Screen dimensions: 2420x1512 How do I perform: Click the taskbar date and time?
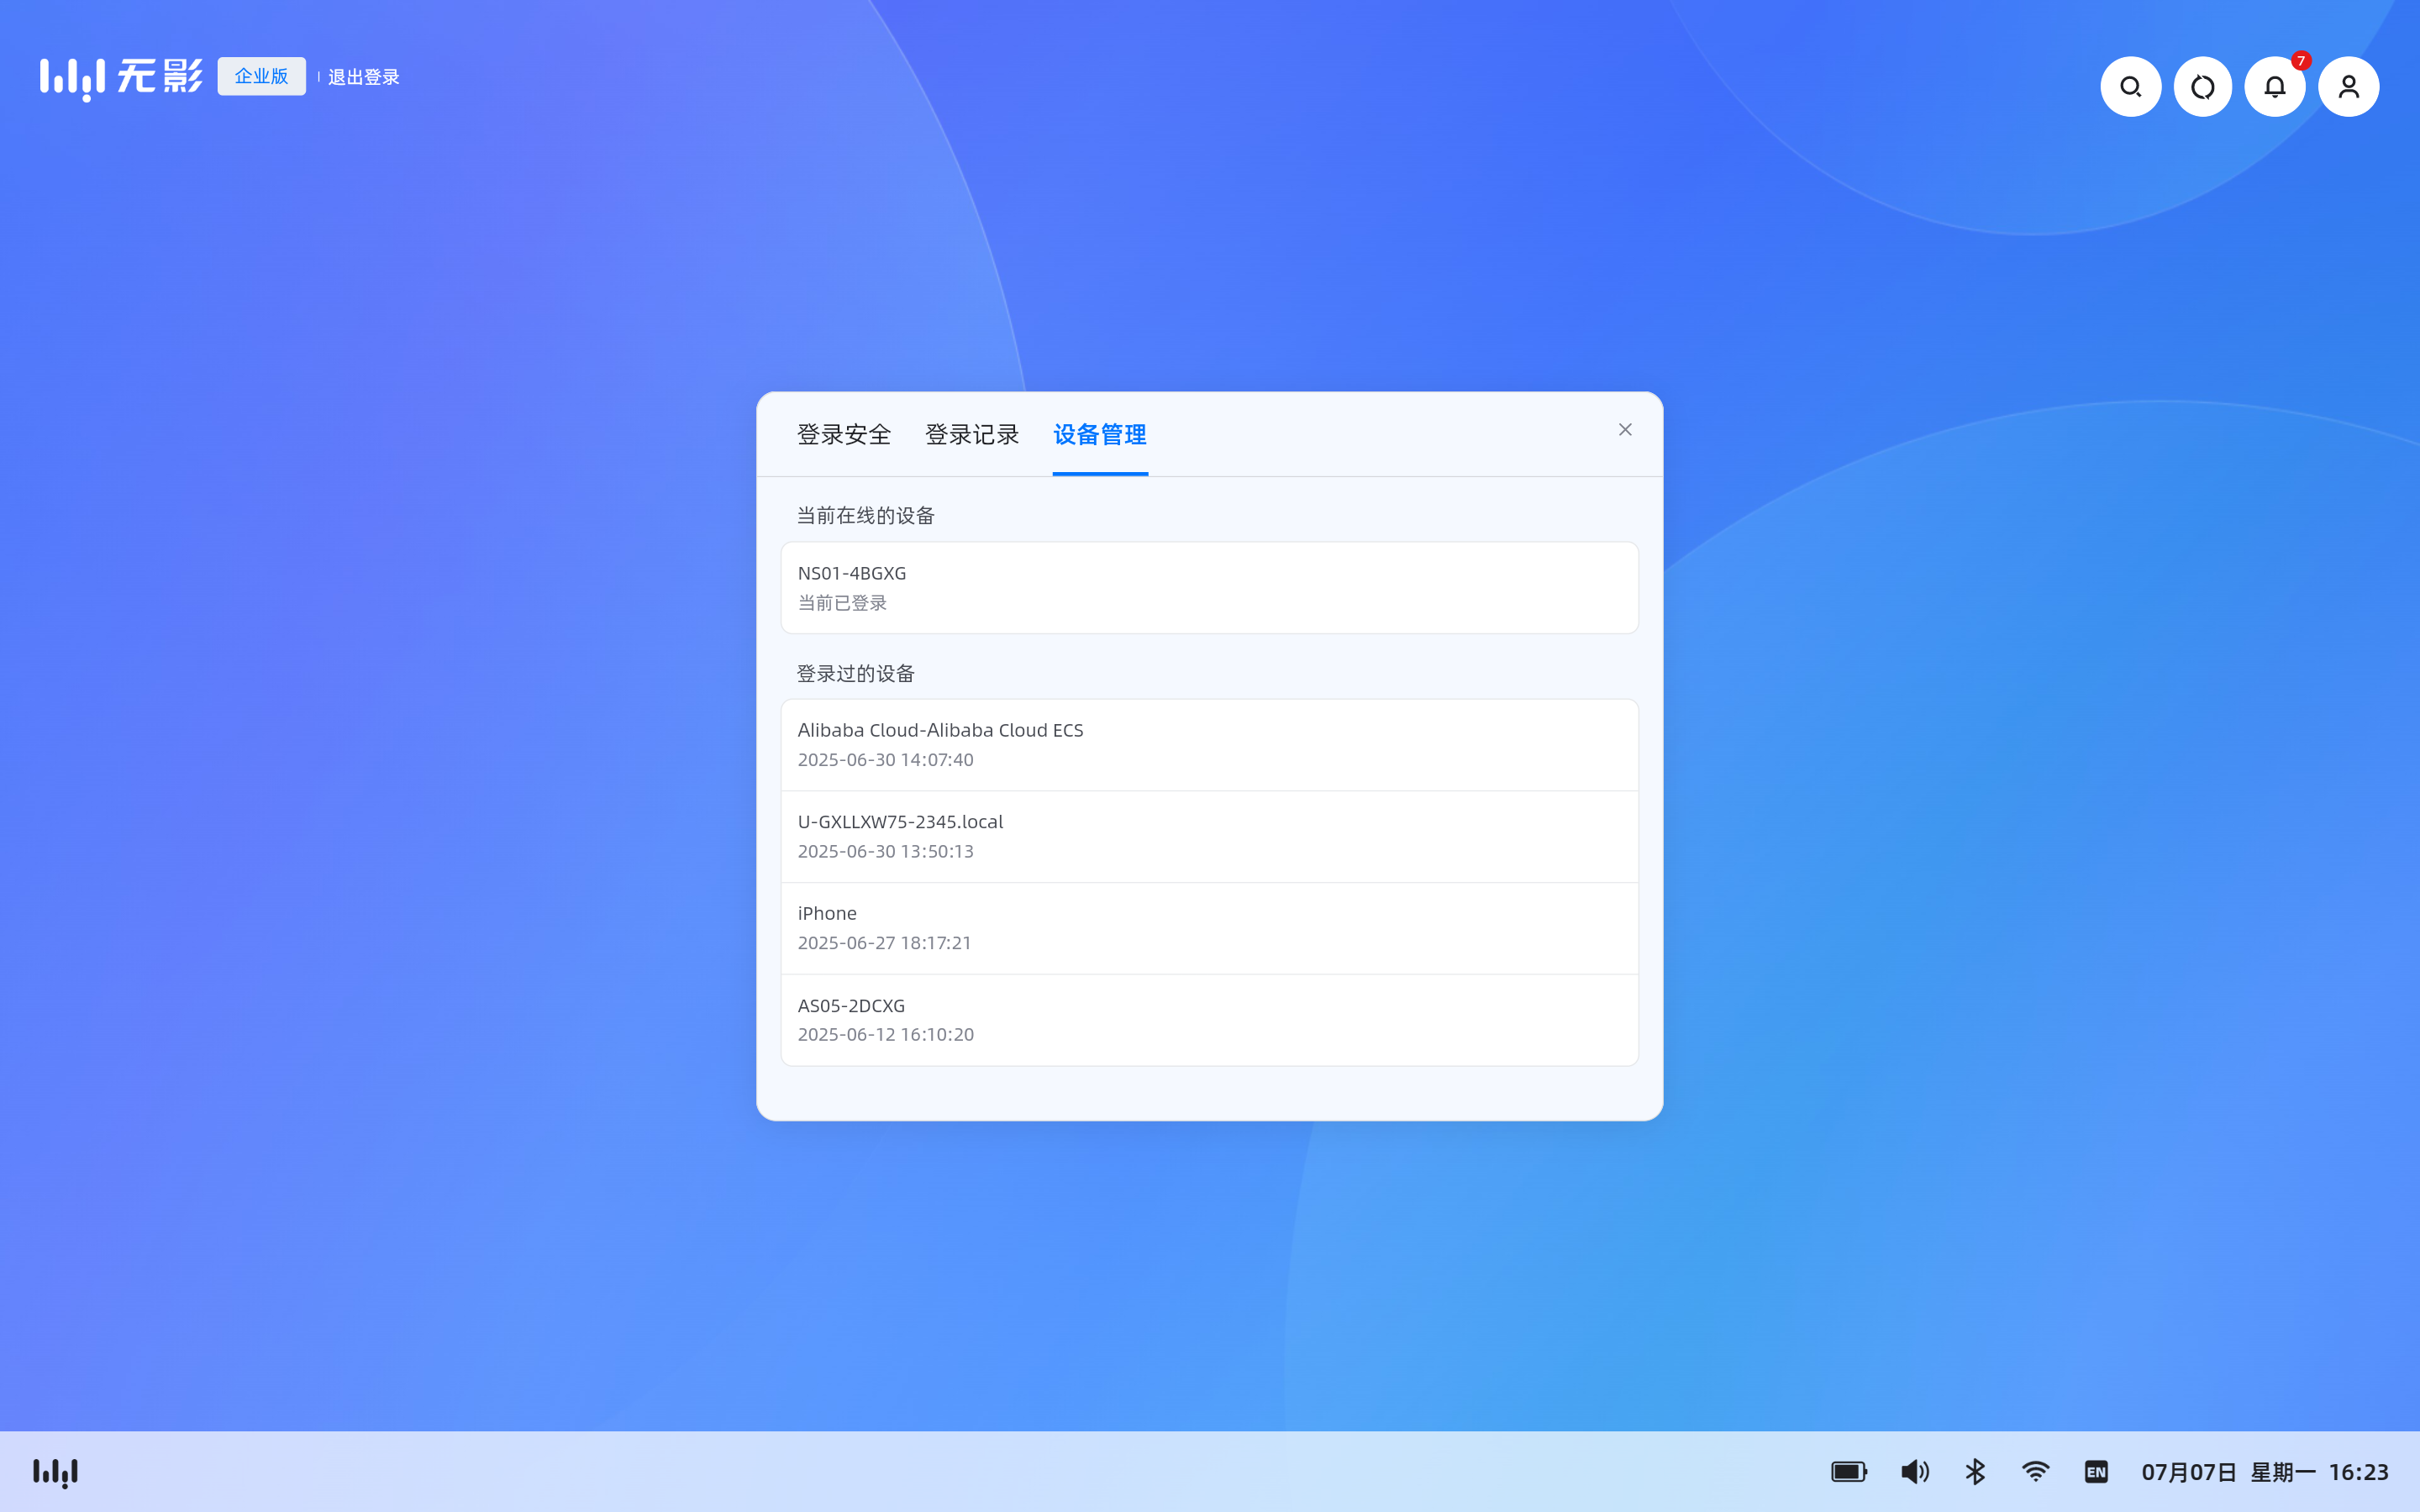pos(2264,1472)
